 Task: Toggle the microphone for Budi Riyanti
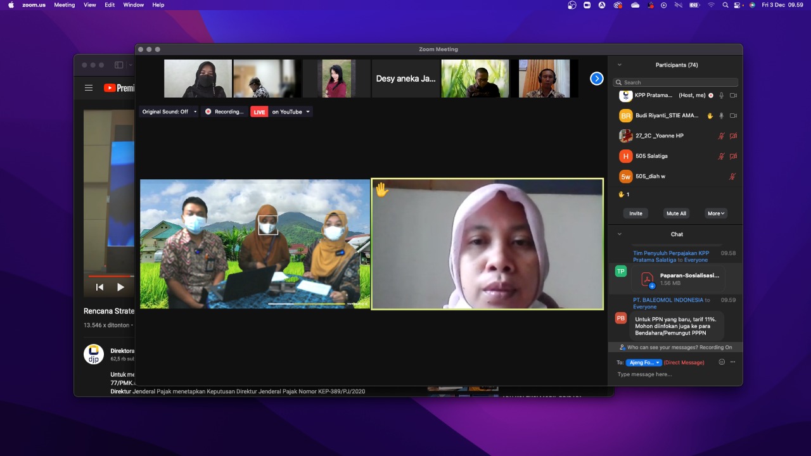[x=721, y=116]
